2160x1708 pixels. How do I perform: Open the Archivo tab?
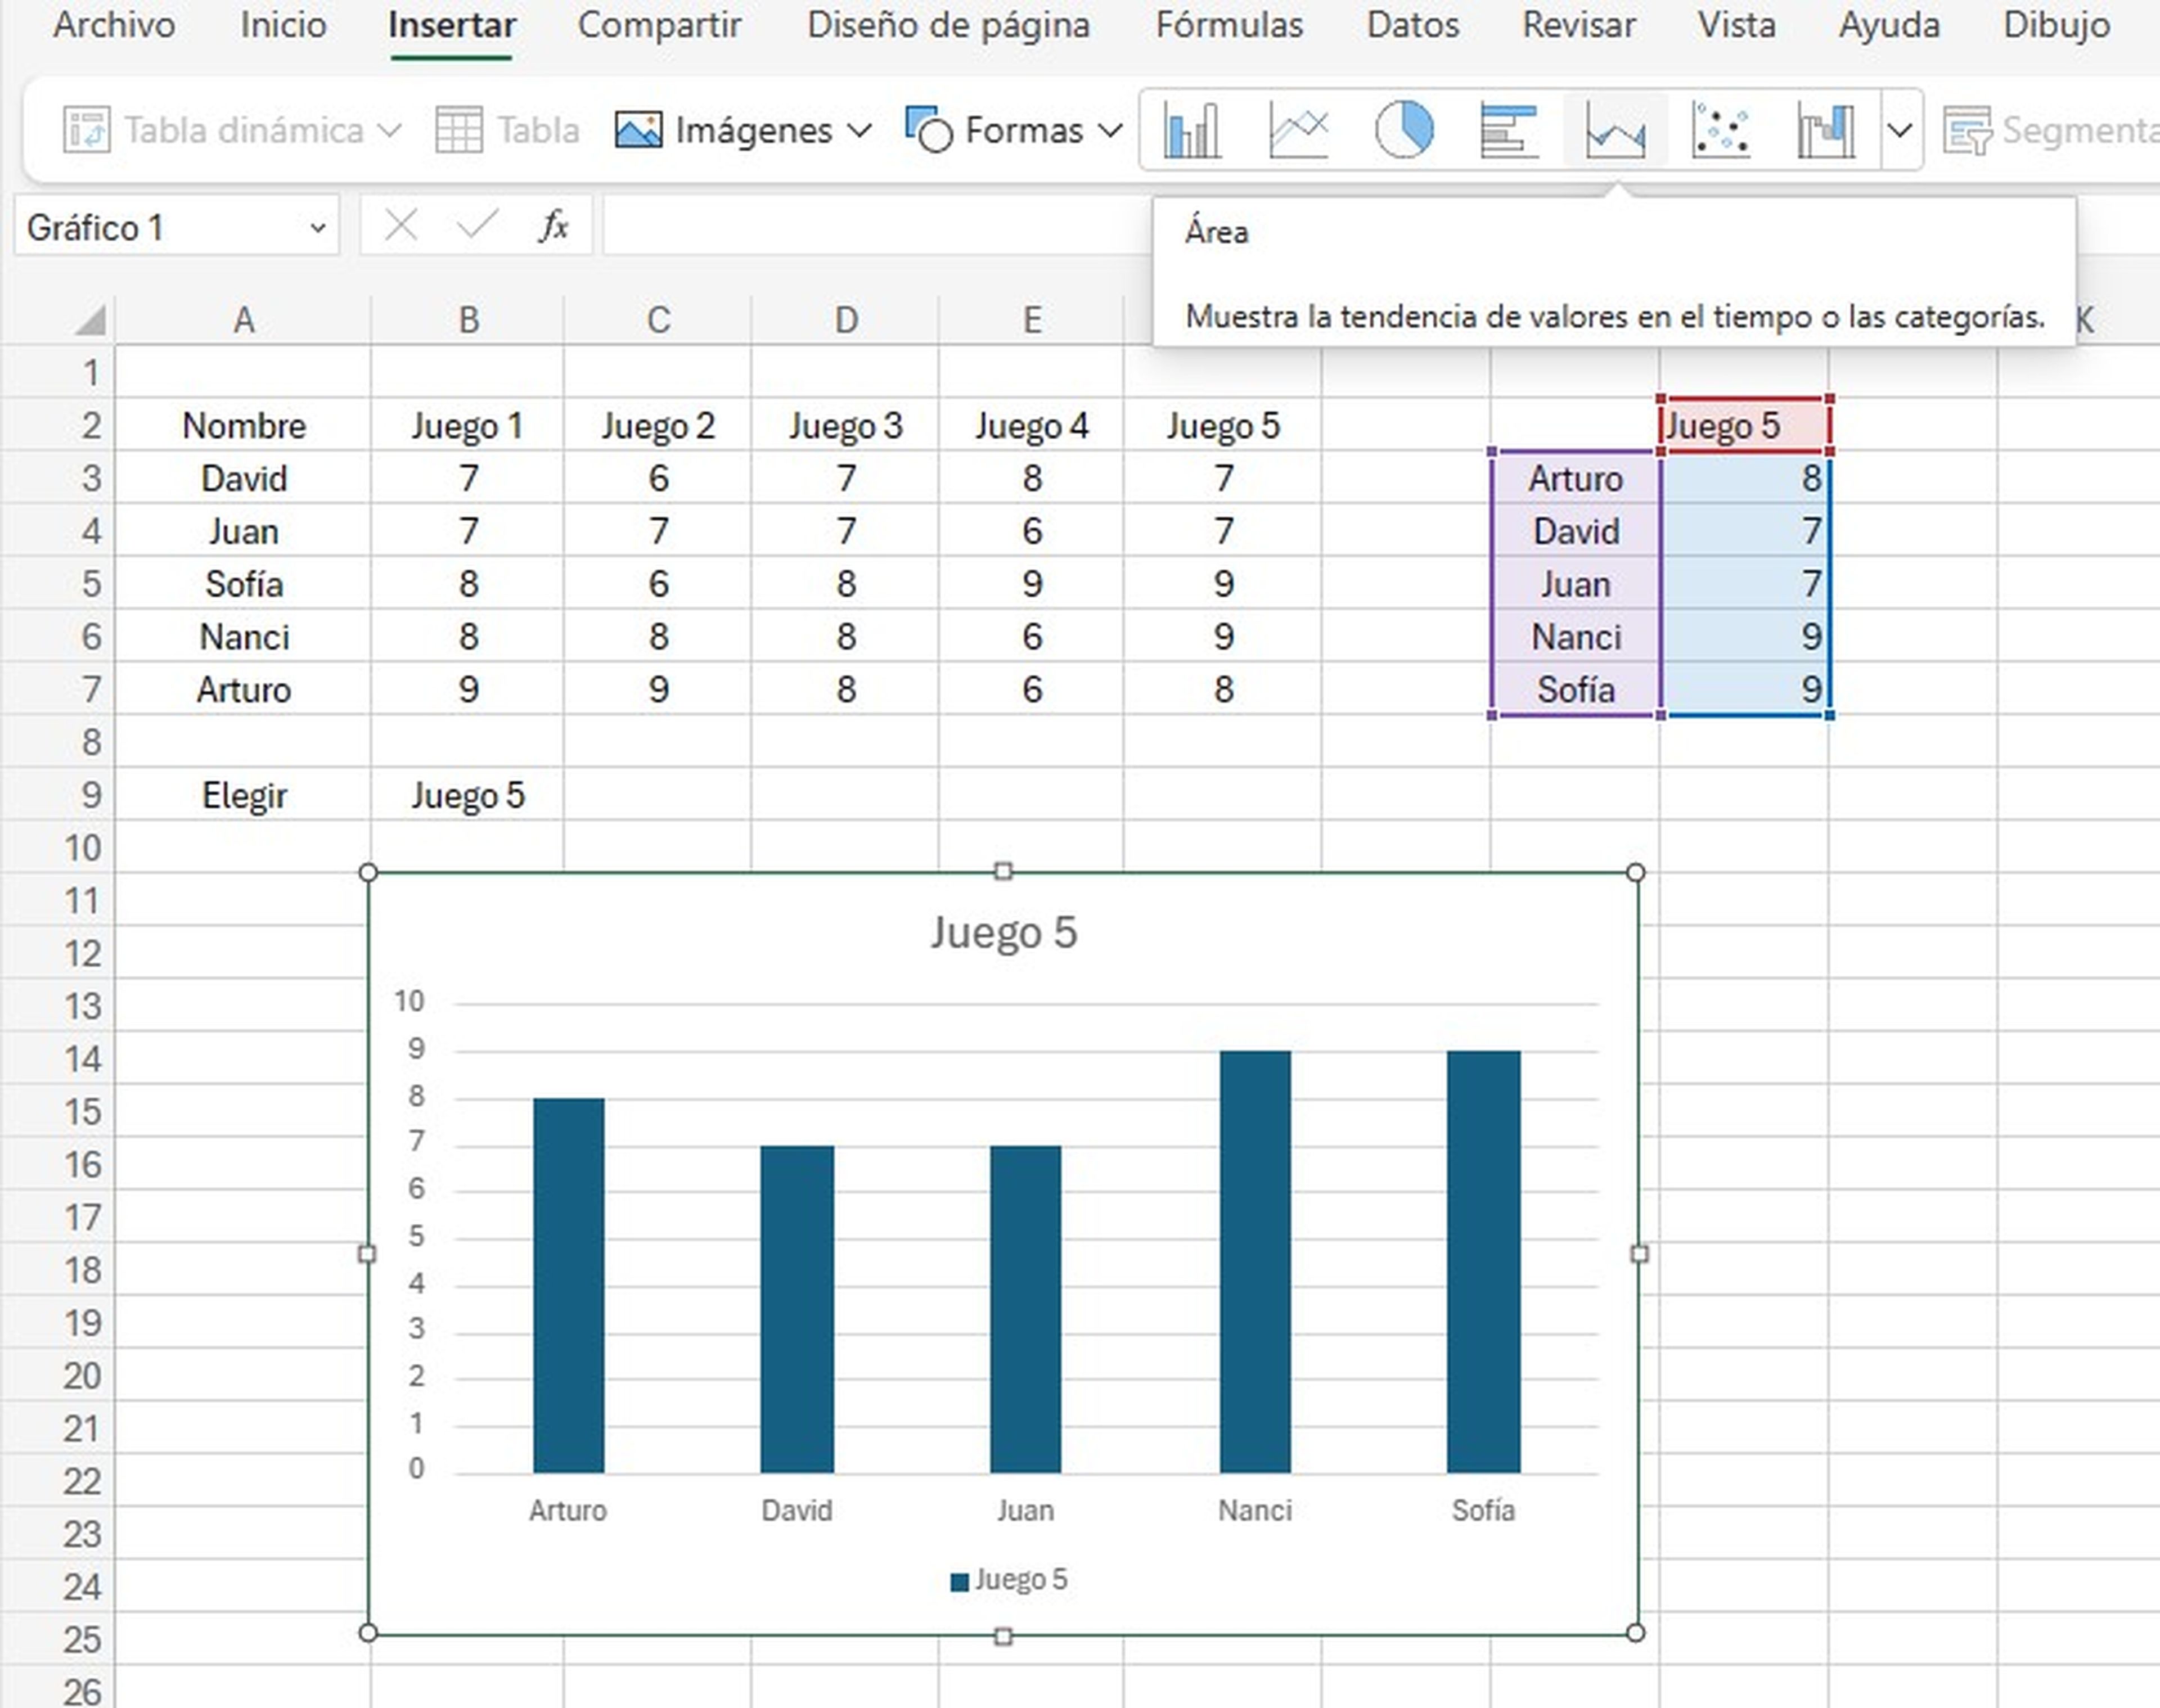pyautogui.click(x=114, y=25)
